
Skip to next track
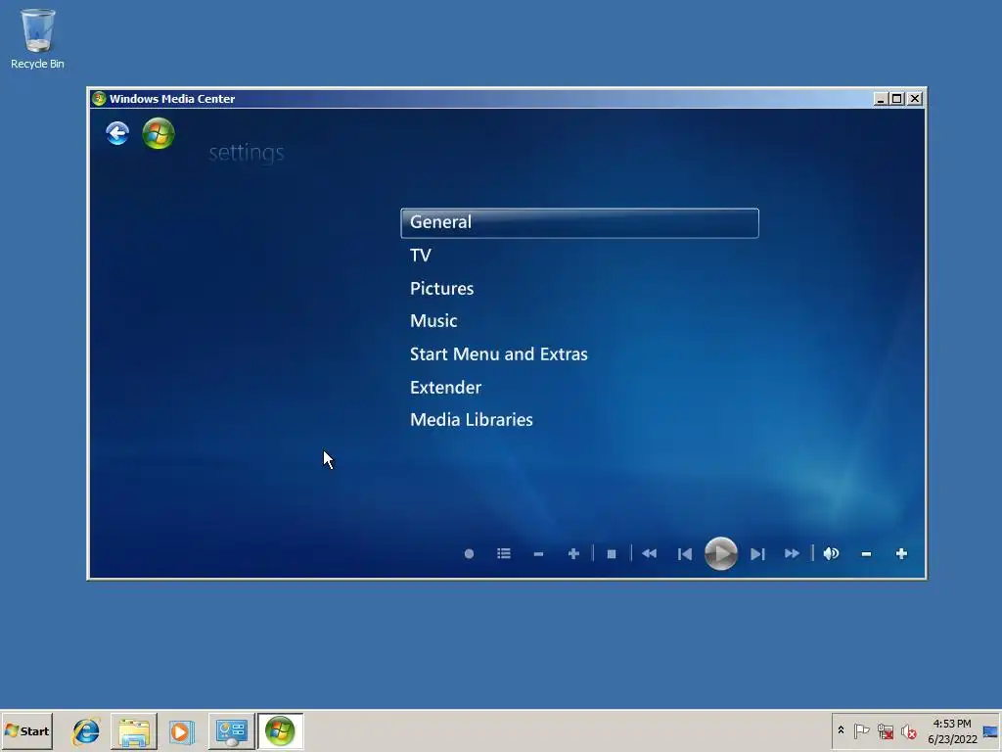pyautogui.click(x=757, y=554)
